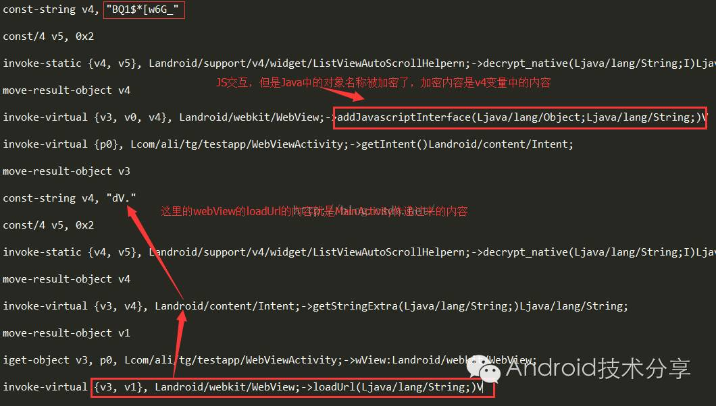Click the first decrypt_native invoke-static line
Viewport: 716px width, 406px height.
pos(358,63)
